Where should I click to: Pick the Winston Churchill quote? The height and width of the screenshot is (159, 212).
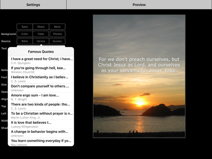click(x=41, y=70)
